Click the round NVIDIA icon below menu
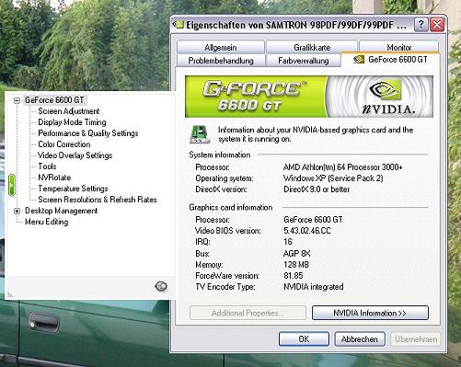The height and width of the screenshot is (367, 461). (161, 286)
